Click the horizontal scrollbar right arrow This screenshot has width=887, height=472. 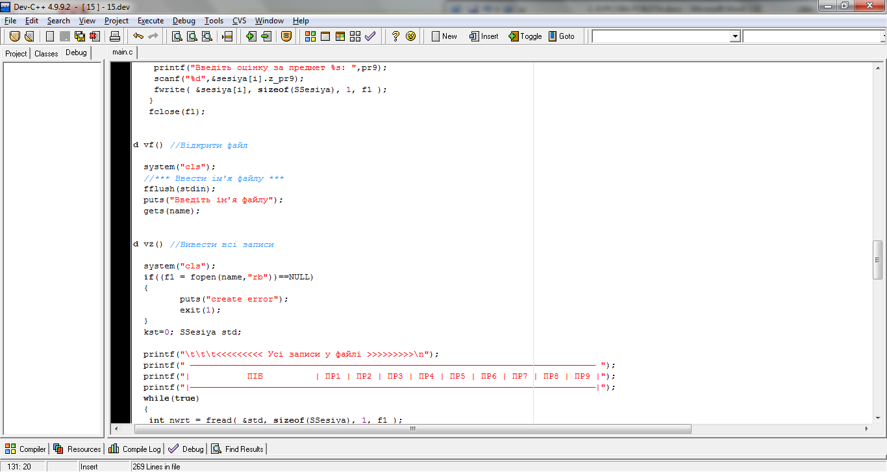(866, 429)
